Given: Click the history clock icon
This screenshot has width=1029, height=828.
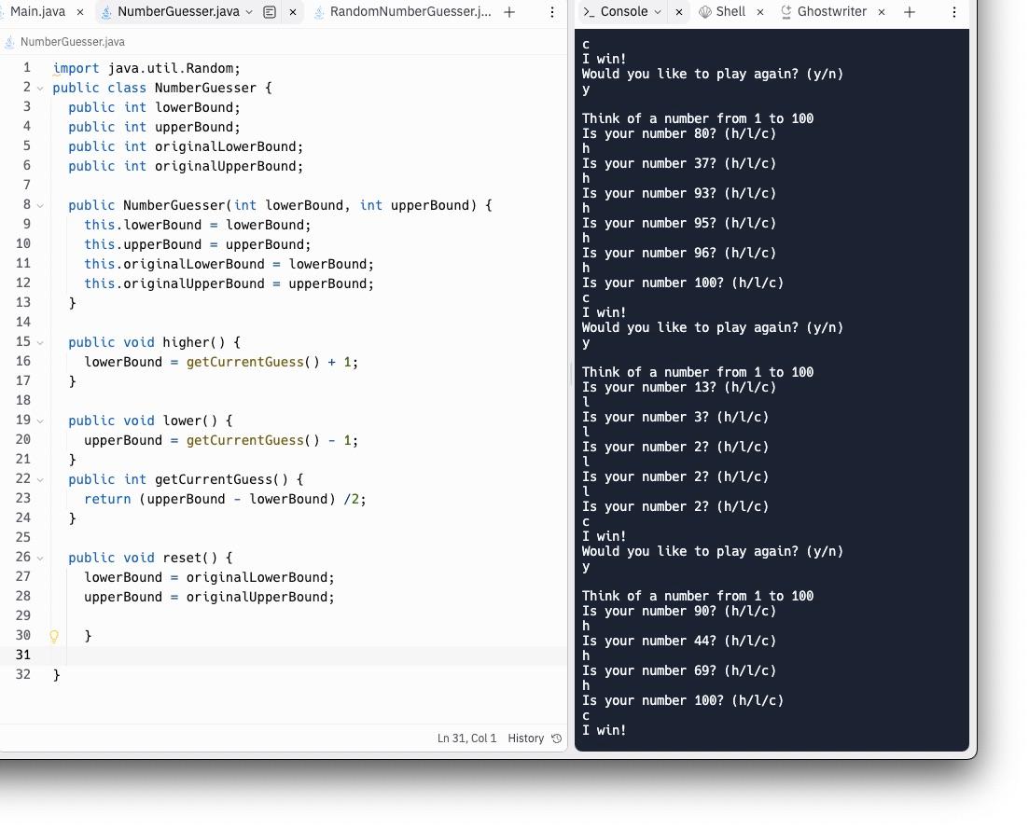Looking at the screenshot, I should coord(557,738).
